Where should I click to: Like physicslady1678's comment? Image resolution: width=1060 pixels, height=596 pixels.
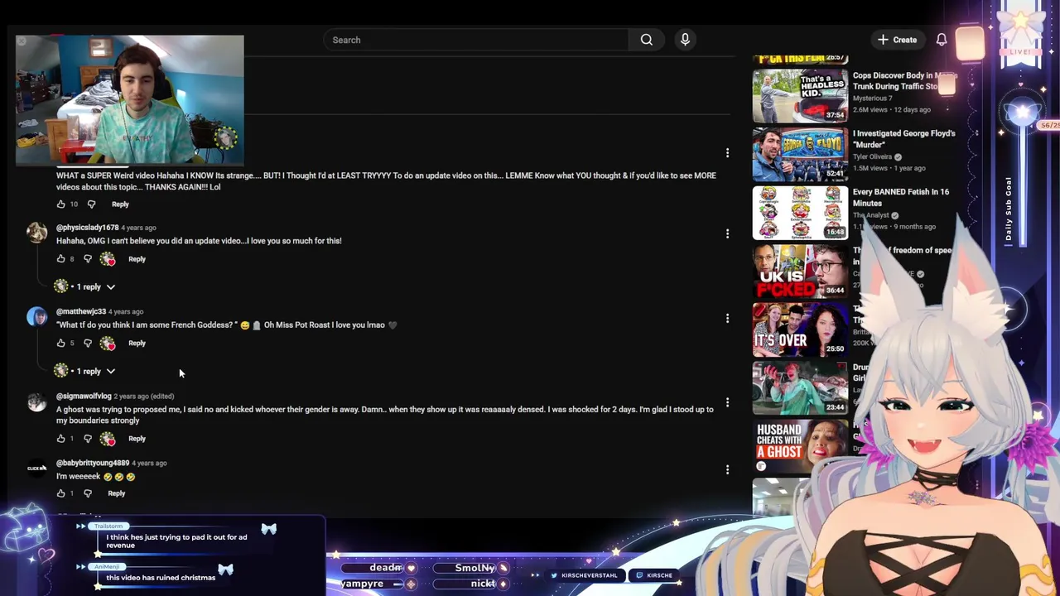[60, 259]
